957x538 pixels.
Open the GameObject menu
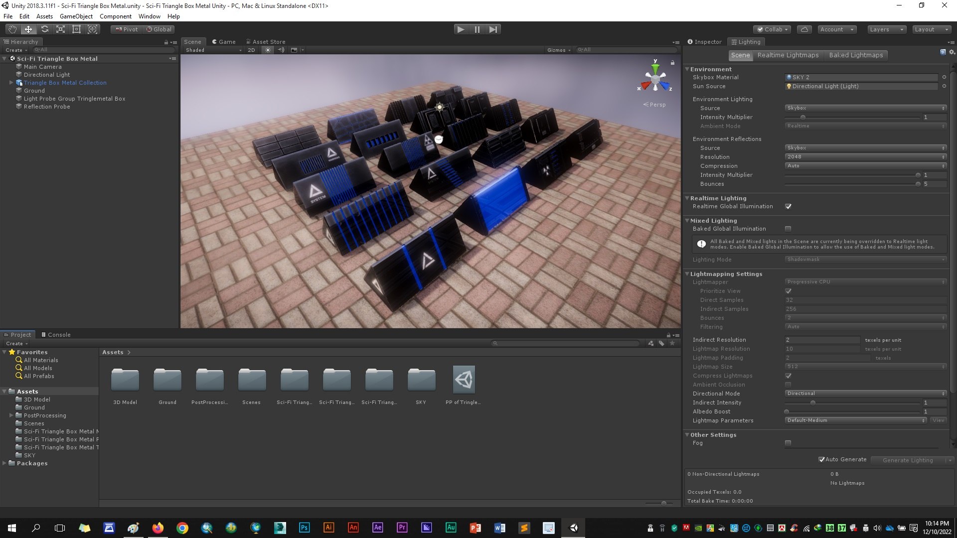[76, 16]
